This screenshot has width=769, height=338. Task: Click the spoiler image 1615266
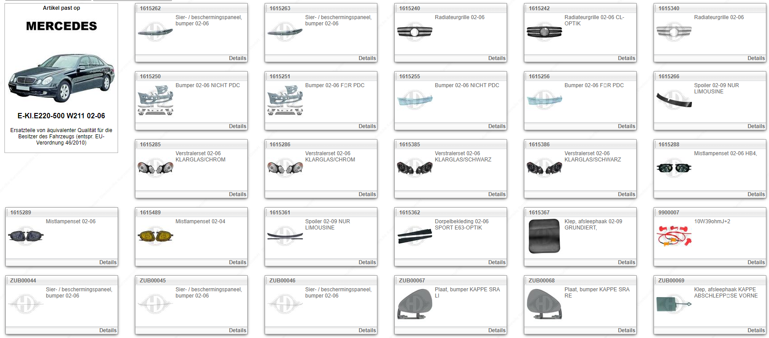pyautogui.click(x=674, y=100)
